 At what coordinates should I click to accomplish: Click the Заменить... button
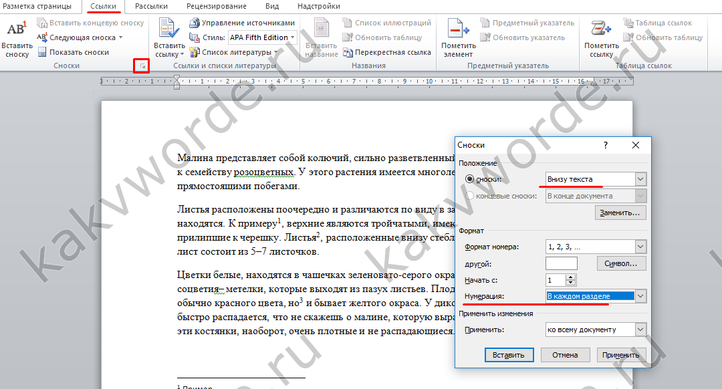tap(620, 213)
